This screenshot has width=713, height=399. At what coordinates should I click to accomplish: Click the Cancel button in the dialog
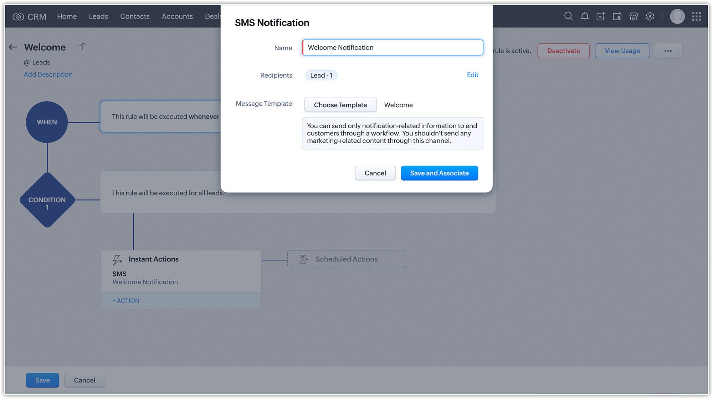pos(375,173)
